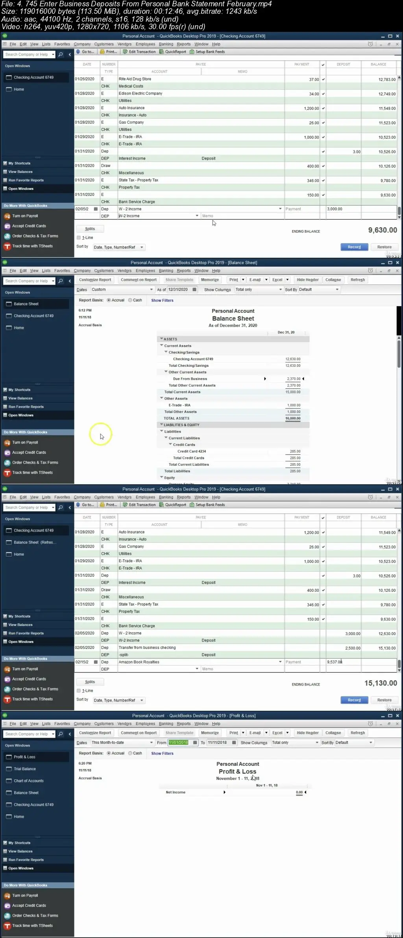Open the Reports menu in the Profit & Loss window
The height and width of the screenshot is (938, 403).
point(183,724)
